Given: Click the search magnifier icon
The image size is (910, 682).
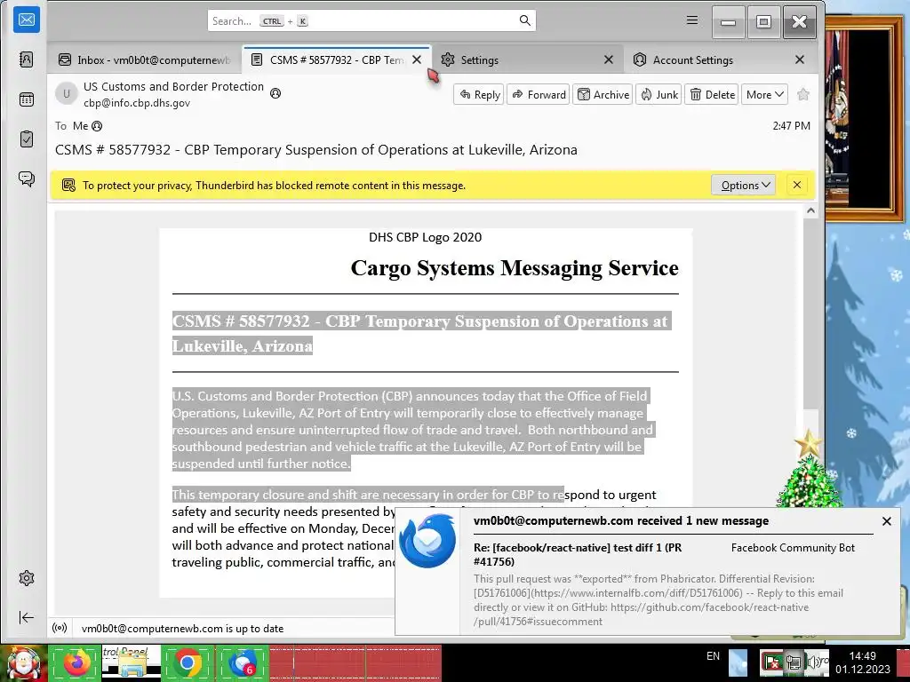Looking at the screenshot, I should pyautogui.click(x=524, y=21).
